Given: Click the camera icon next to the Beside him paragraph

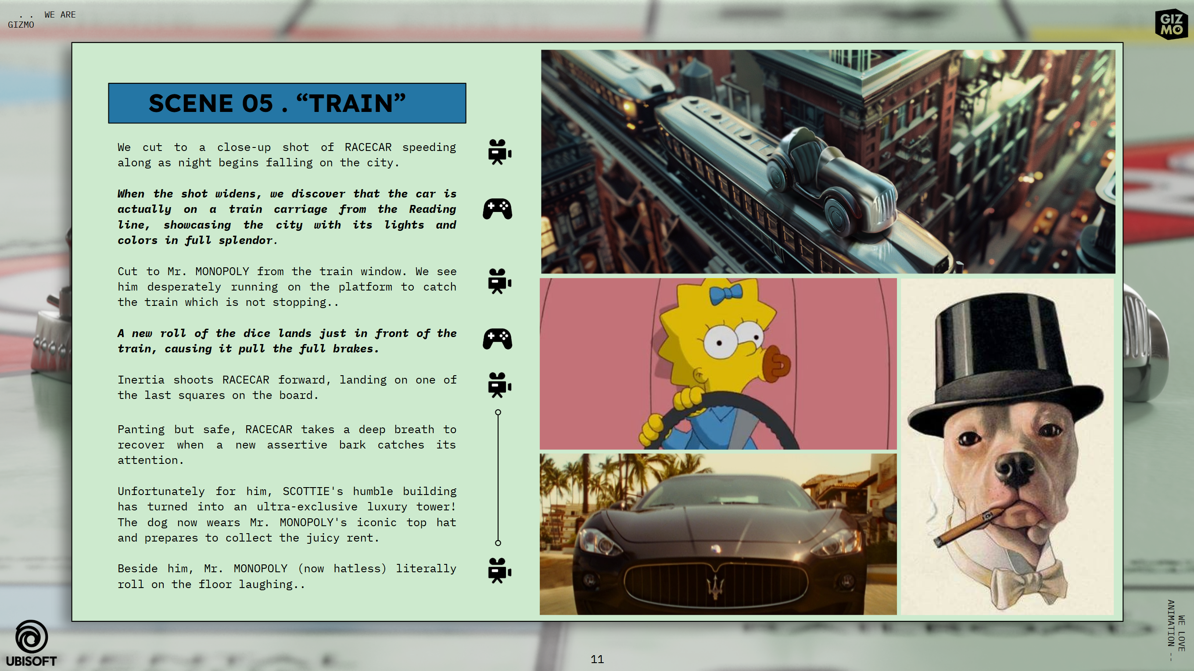Looking at the screenshot, I should (499, 571).
